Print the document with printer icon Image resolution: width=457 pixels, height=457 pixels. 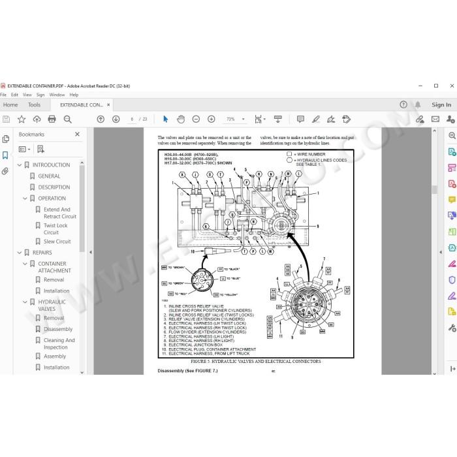click(x=52, y=119)
